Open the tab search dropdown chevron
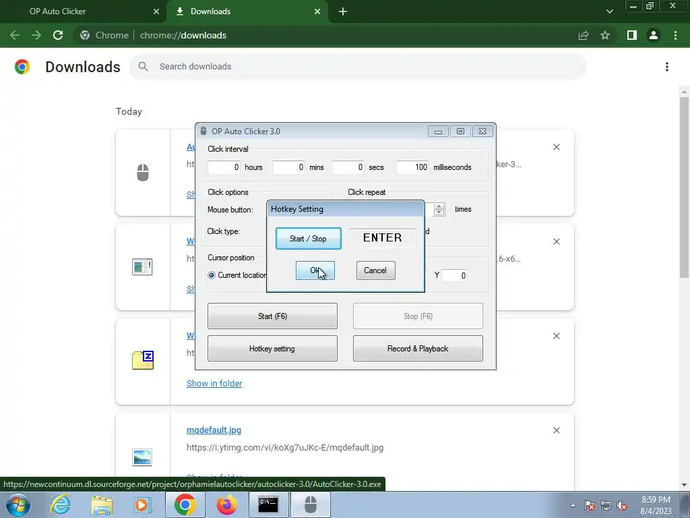 pyautogui.click(x=609, y=11)
